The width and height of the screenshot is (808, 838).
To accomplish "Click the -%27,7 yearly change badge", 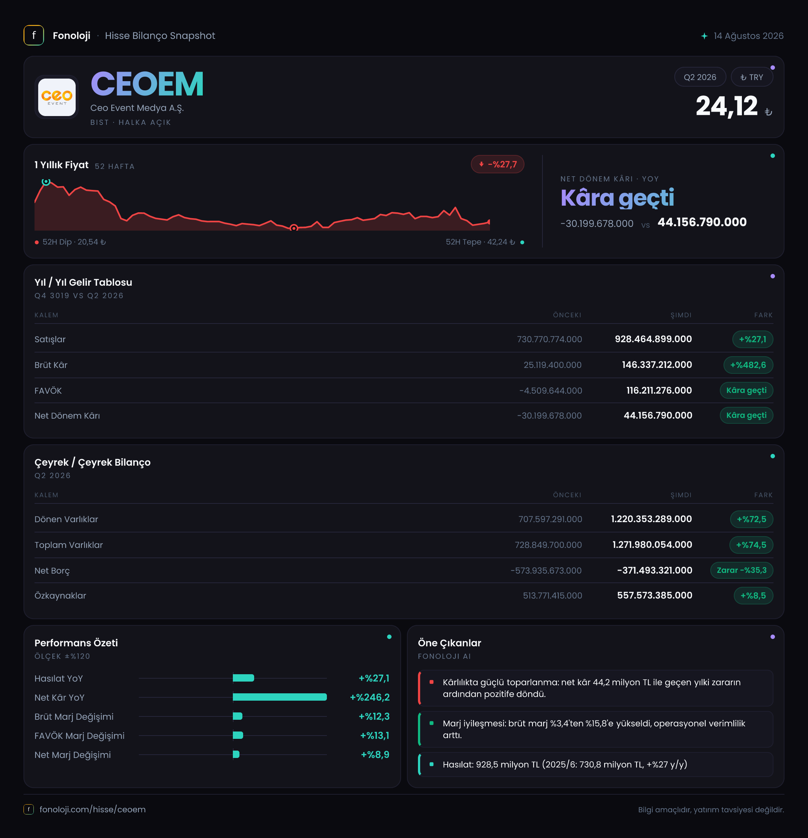I will click(x=497, y=164).
